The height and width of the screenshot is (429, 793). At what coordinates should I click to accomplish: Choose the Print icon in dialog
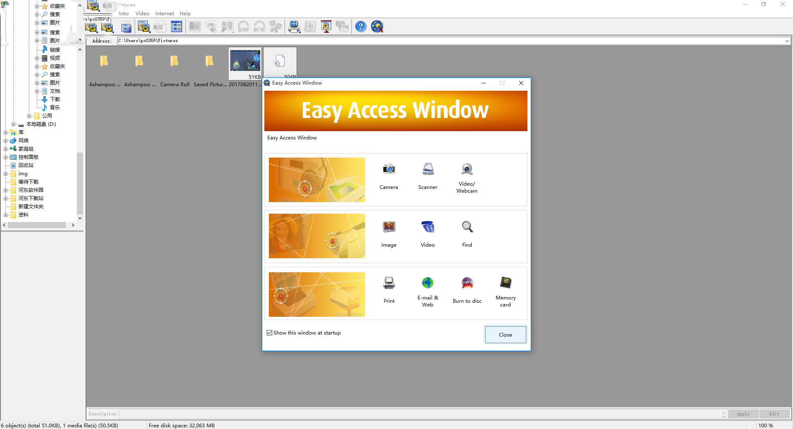point(389,283)
